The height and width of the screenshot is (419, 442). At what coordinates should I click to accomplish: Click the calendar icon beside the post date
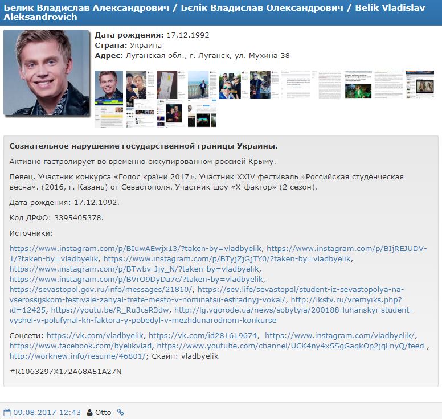coord(7,412)
